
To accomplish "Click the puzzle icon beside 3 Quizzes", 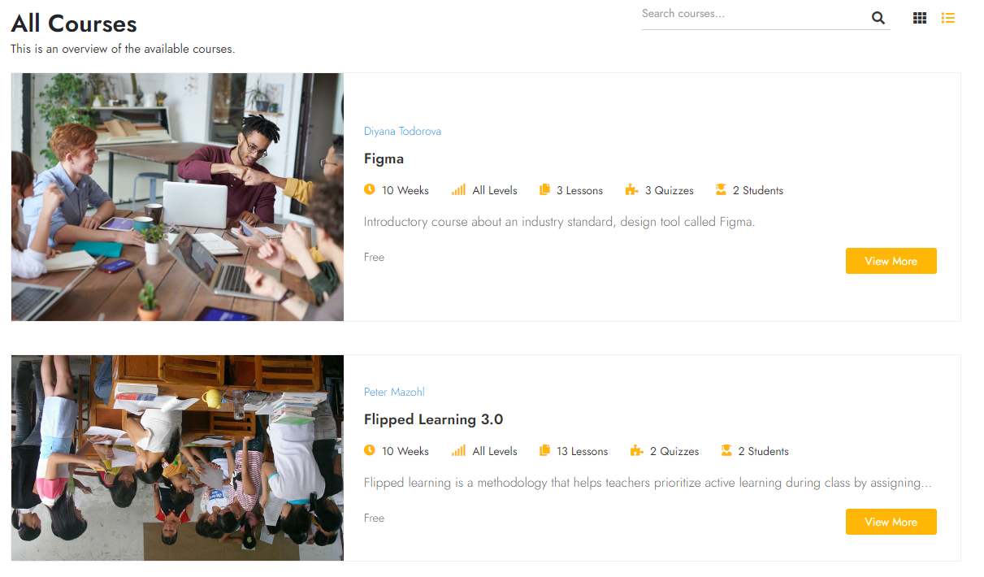I will (631, 190).
